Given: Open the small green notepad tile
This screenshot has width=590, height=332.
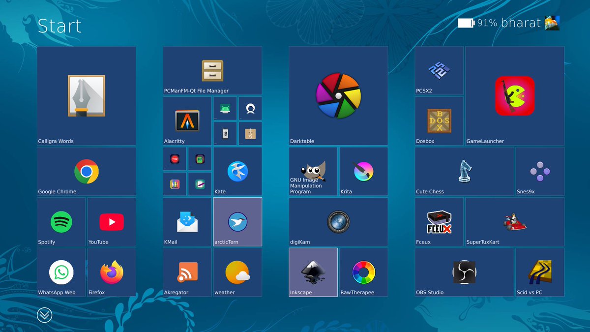Looking at the screenshot, I should (x=200, y=184).
